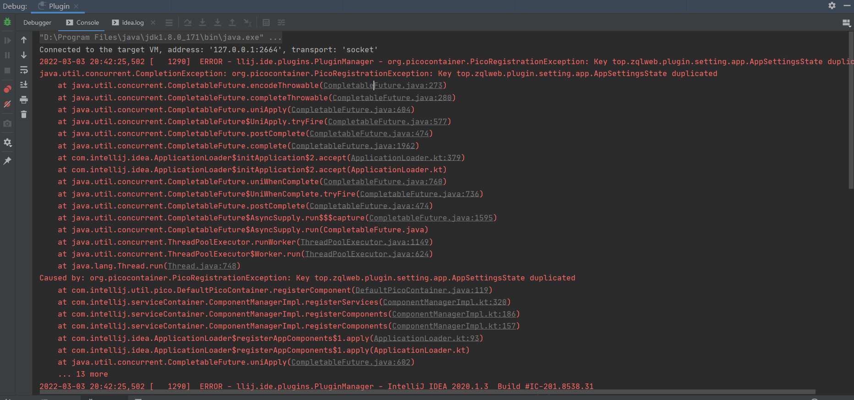The height and width of the screenshot is (400, 854).
Task: Jump to CompletableFuture.java:736
Action: (420, 194)
